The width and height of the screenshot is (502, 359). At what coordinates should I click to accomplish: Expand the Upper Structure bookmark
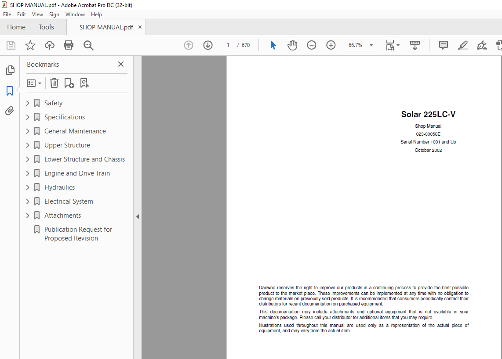tap(28, 145)
